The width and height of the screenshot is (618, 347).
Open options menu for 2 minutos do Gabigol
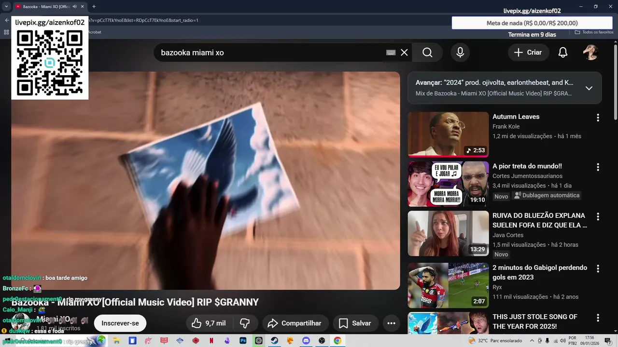598,269
